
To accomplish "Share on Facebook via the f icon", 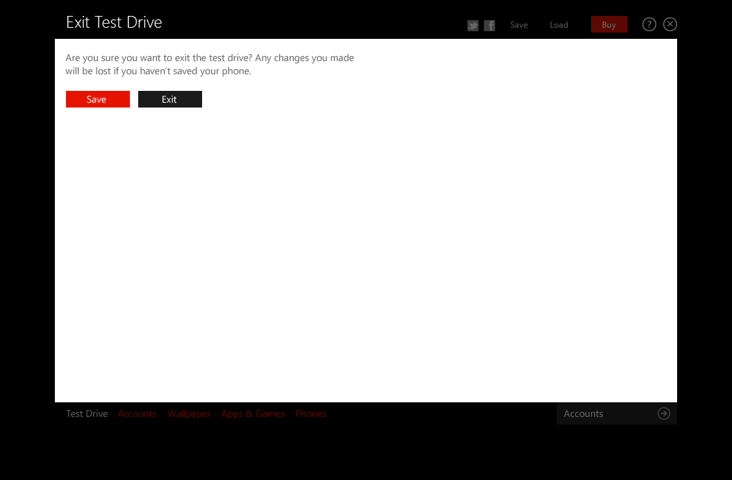I will [x=489, y=25].
